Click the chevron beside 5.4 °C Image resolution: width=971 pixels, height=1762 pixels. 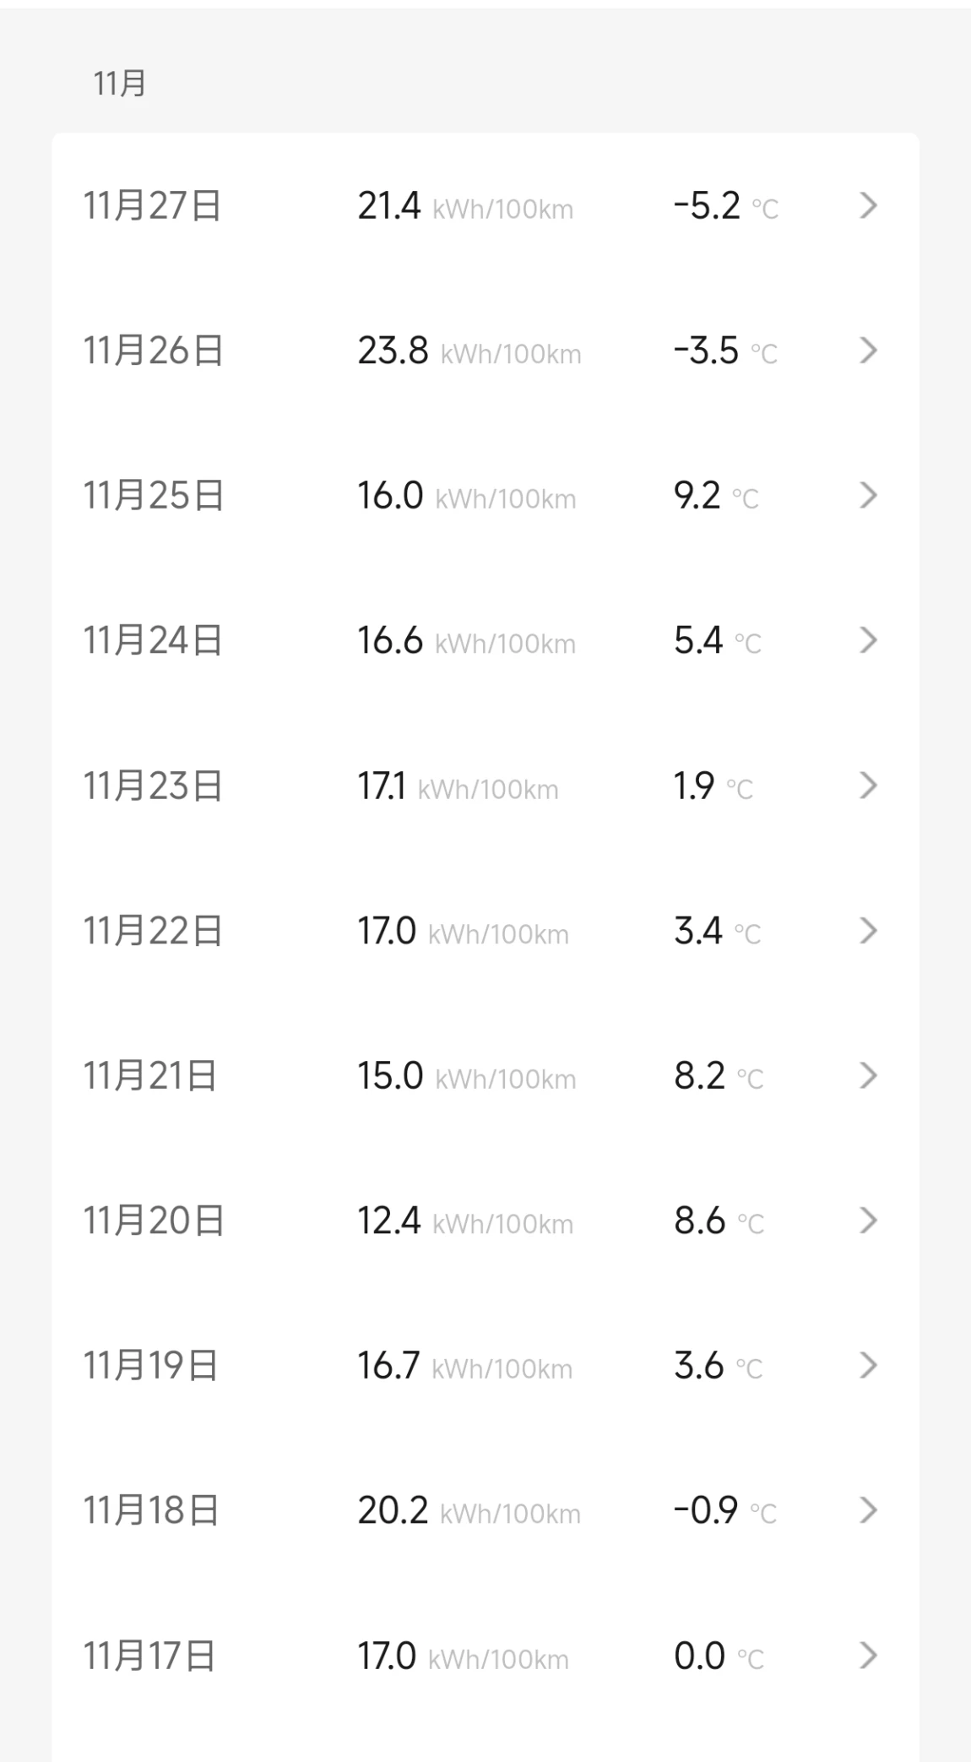pos(868,640)
